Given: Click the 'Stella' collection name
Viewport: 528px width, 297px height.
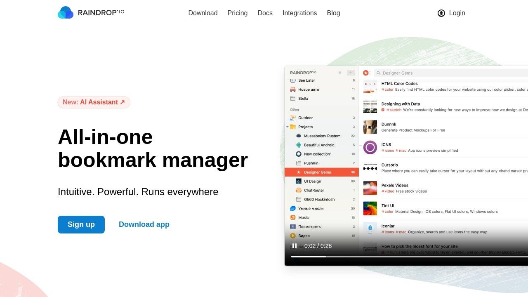Looking at the screenshot, I should [x=303, y=99].
